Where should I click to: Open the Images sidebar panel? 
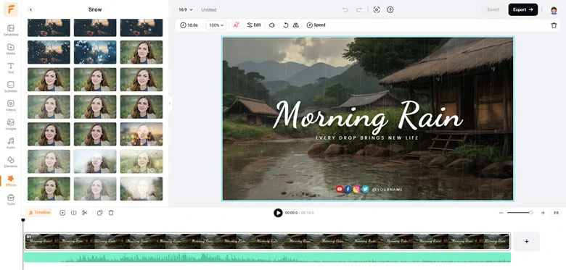11,125
